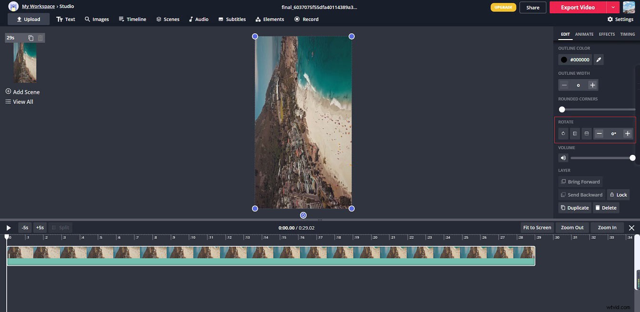The image size is (640, 312).
Task: Pick a color with the eyedropper
Action: pos(599,60)
